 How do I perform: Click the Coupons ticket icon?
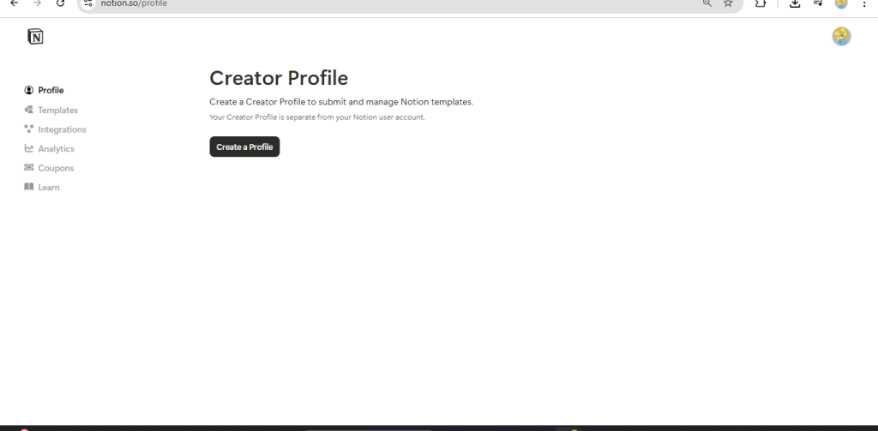(x=29, y=168)
